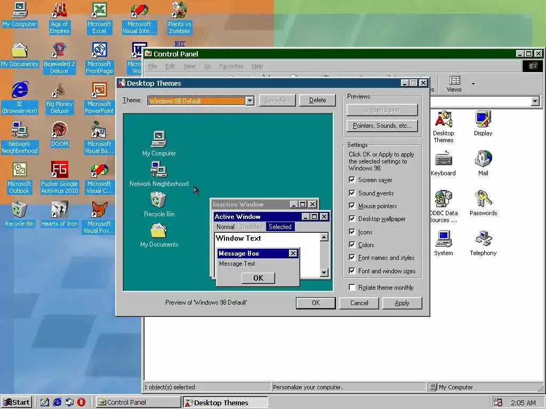
Task: Launch Opera from quick launch
Action: coord(81,403)
